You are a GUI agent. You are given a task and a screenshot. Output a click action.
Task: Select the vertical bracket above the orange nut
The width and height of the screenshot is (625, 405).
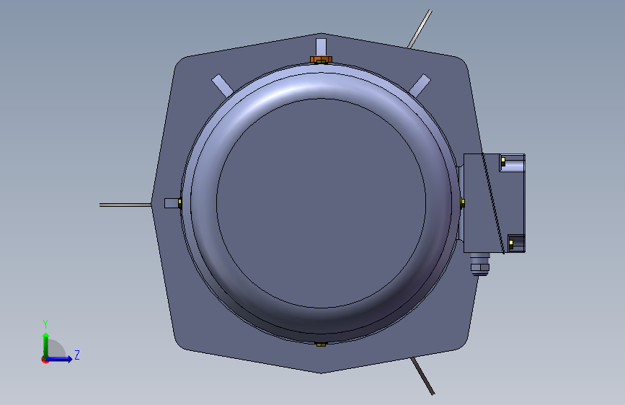click(x=321, y=47)
